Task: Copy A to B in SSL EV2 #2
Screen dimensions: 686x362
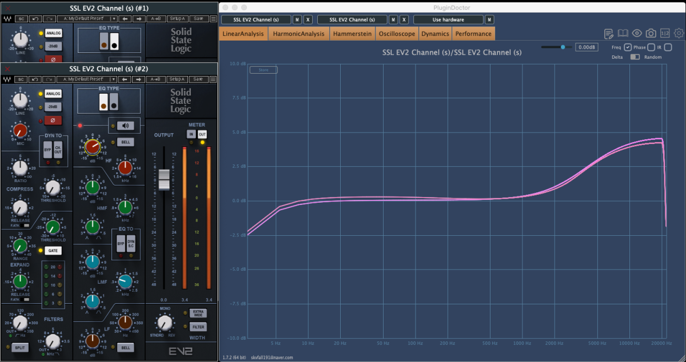Action: pyautogui.click(x=155, y=79)
